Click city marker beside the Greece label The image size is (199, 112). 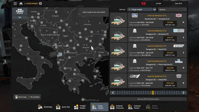click(65, 68)
